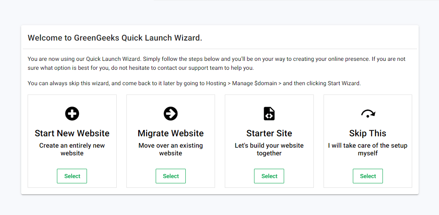Click the Start New Website heading
The width and height of the screenshot is (439, 215).
coord(72,133)
